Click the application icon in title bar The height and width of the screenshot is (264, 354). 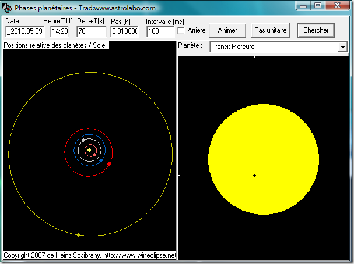click(x=8, y=6)
